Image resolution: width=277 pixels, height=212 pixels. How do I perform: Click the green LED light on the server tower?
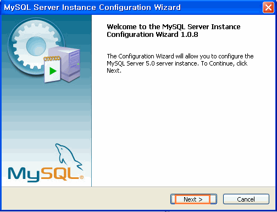pos(78,64)
